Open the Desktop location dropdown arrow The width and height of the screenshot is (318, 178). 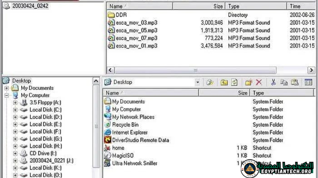[198, 82]
